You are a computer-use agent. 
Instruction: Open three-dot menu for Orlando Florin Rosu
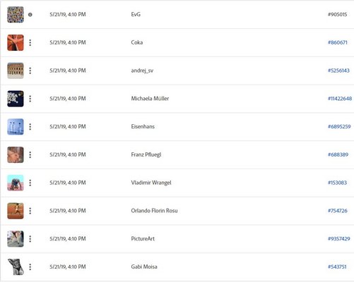tap(30, 211)
